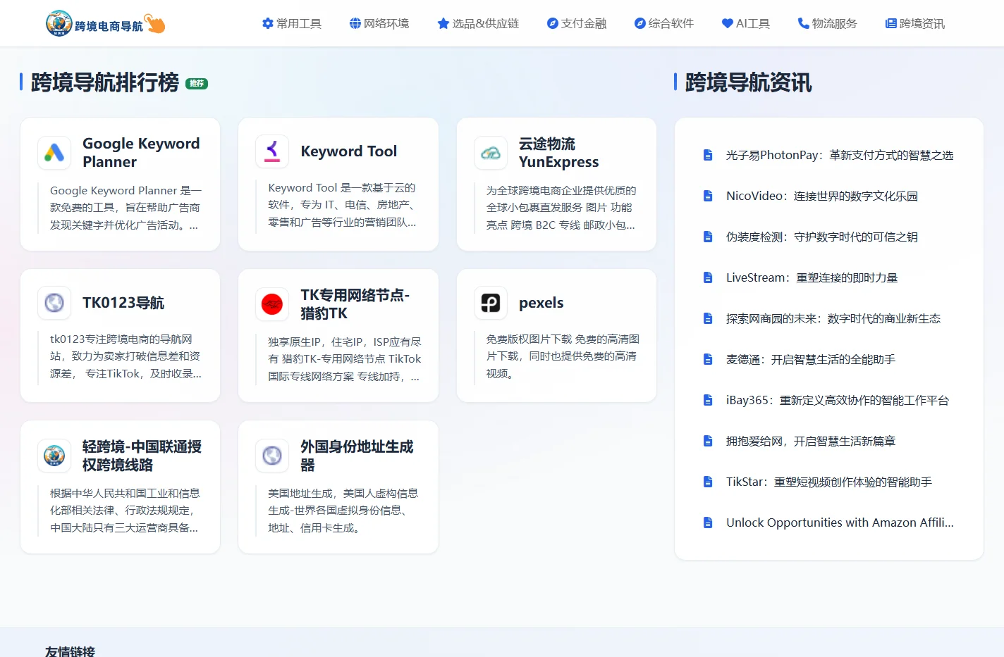1004x657 pixels.
Task: Open the 云途物流 YunExpress title link
Action: pyautogui.click(x=559, y=153)
